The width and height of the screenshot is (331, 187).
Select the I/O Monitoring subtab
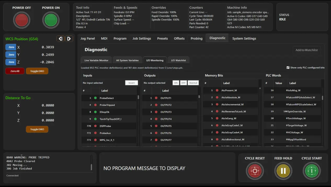pyautogui.click(x=155, y=60)
